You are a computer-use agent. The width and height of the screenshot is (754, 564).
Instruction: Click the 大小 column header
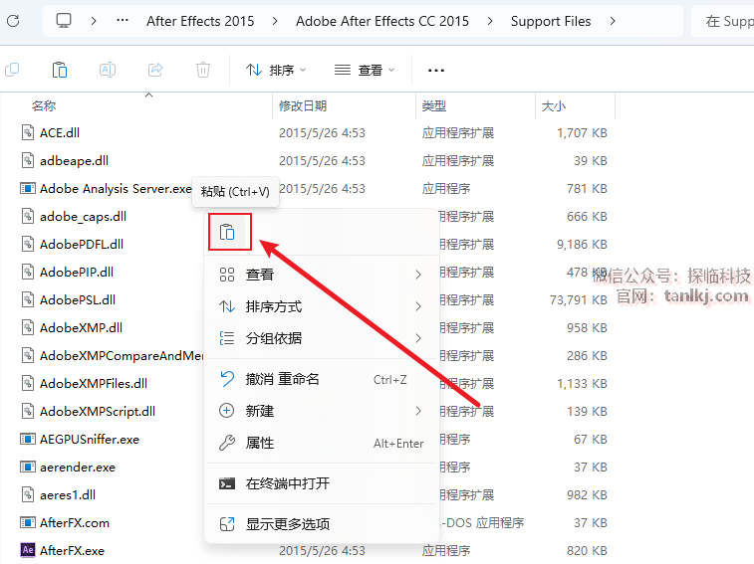(x=553, y=105)
